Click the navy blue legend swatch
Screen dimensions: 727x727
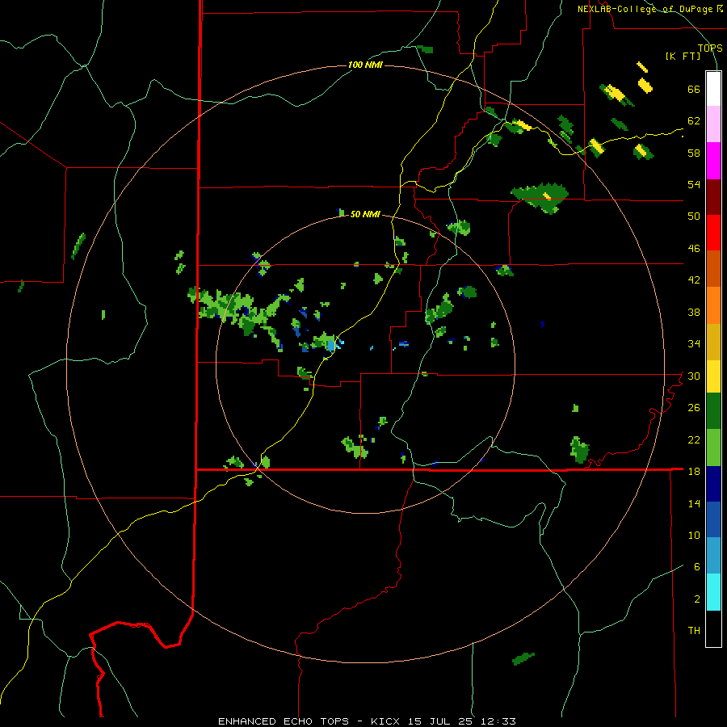pyautogui.click(x=713, y=484)
